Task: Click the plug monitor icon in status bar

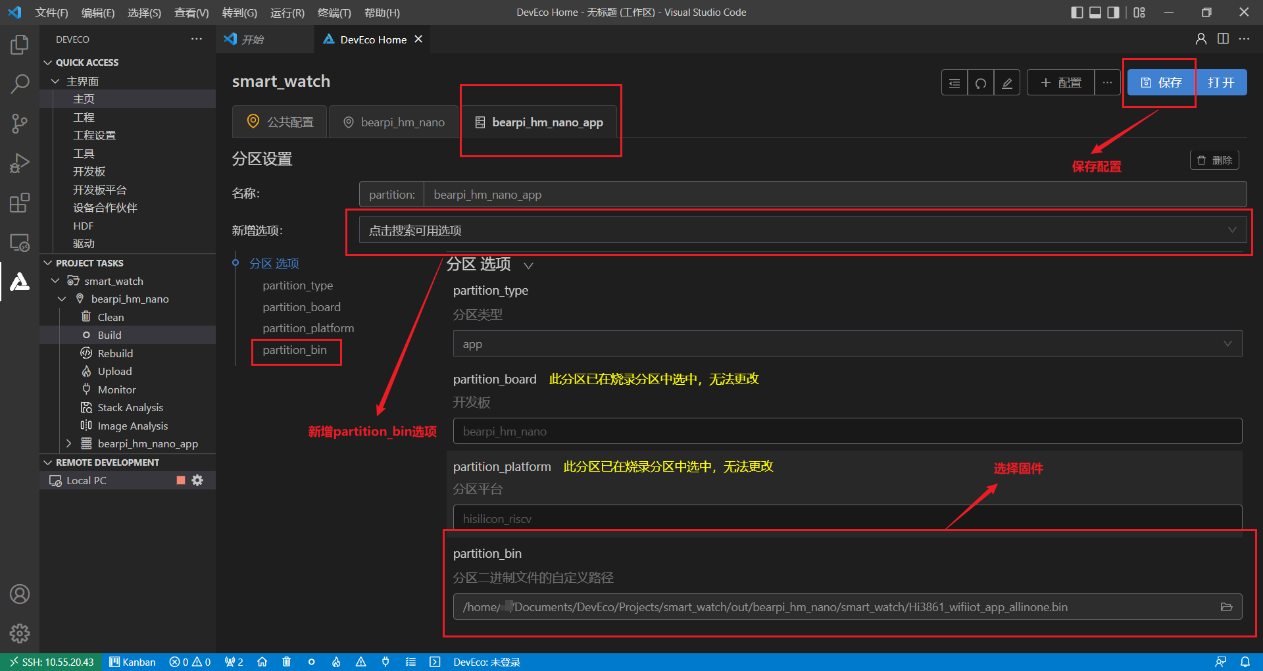Action: click(x=385, y=662)
